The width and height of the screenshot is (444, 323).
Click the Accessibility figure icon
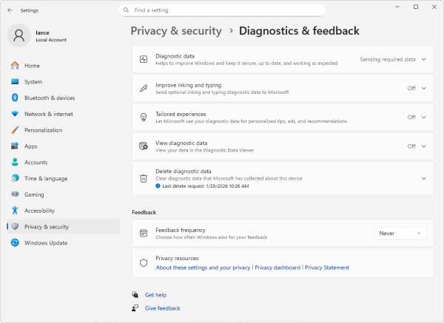[15, 211]
